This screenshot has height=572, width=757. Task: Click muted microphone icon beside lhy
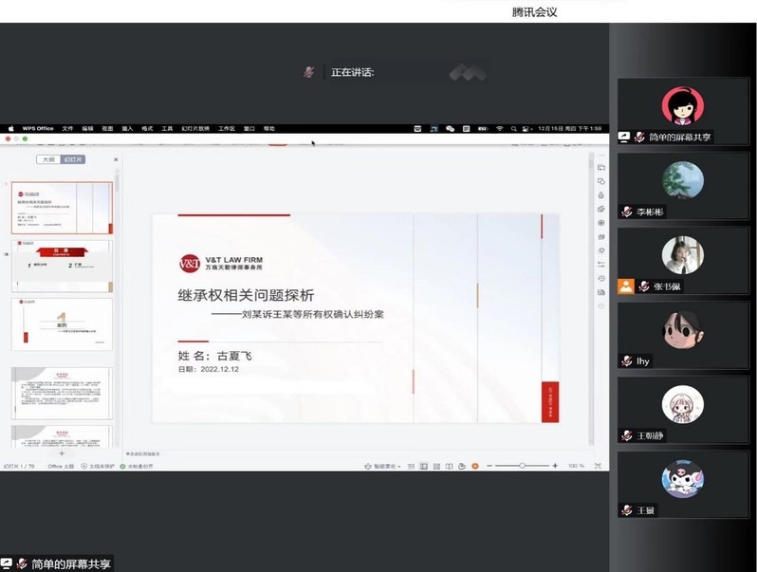[x=626, y=361]
